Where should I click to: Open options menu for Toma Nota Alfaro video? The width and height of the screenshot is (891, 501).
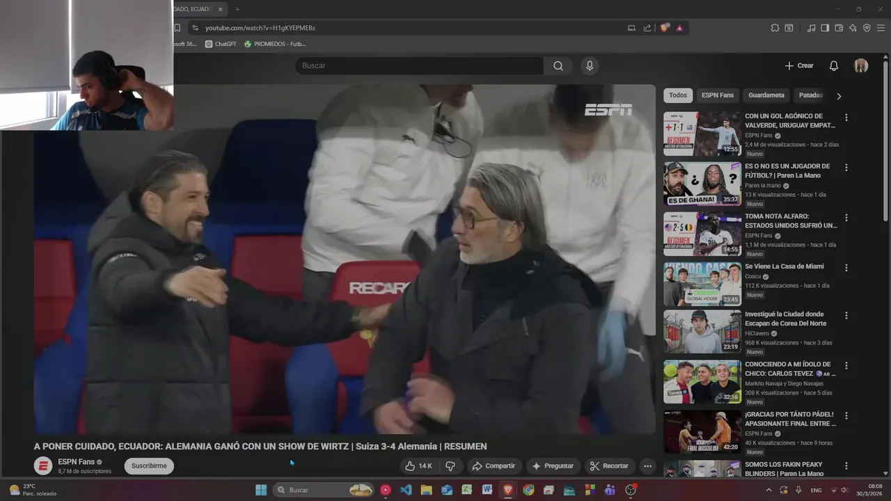846,218
